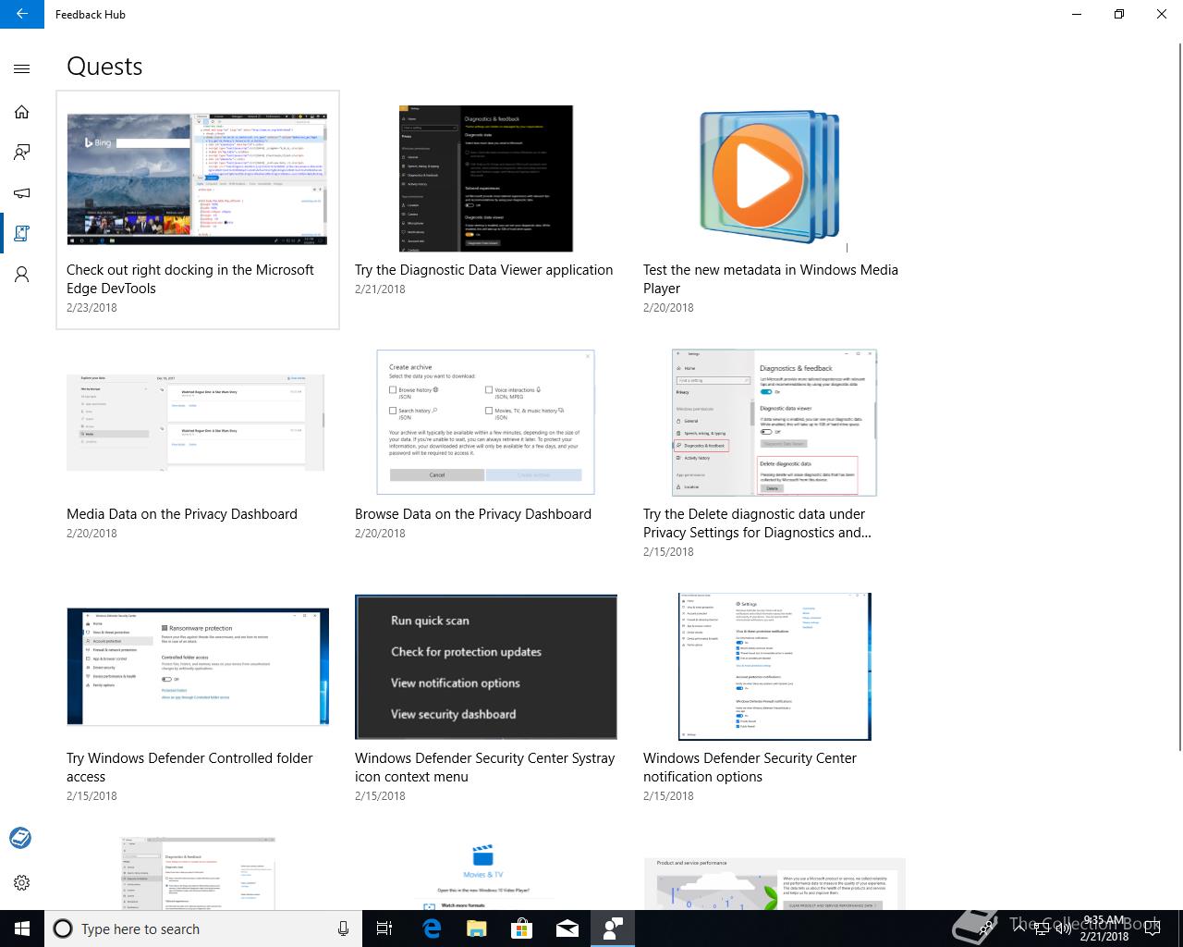
Task: Open the Feedback section in sidebar
Action: click(x=22, y=153)
